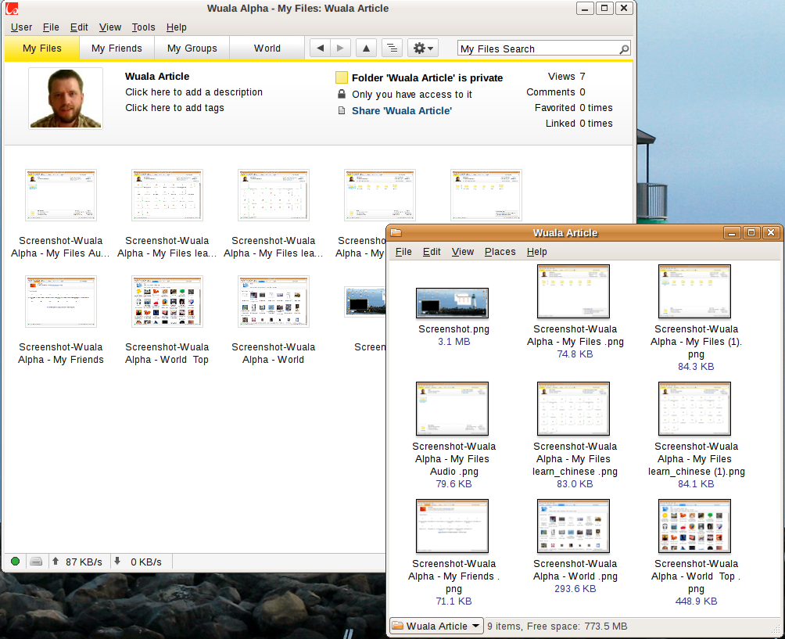Switch to the World tab

(267, 48)
